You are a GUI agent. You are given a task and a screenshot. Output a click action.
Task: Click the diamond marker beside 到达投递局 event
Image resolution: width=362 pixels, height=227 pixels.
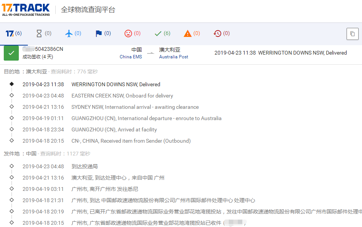pos(11,166)
